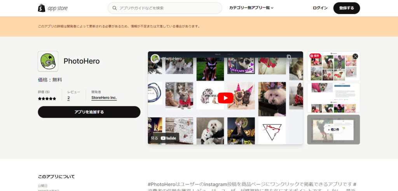Click the Pinterest 保存 button on the screenshot

pos(315,56)
